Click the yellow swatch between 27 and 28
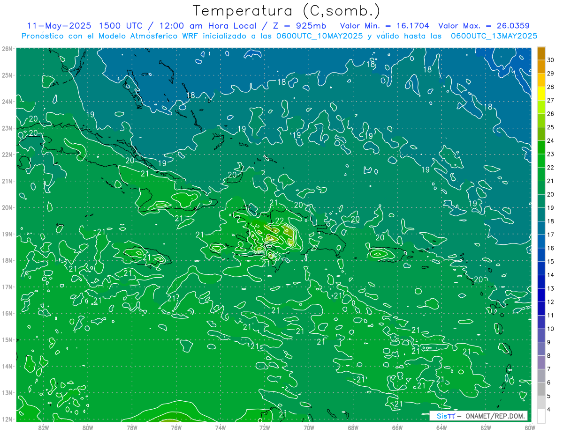Viewport: 563px width, 434px height. pos(541,94)
